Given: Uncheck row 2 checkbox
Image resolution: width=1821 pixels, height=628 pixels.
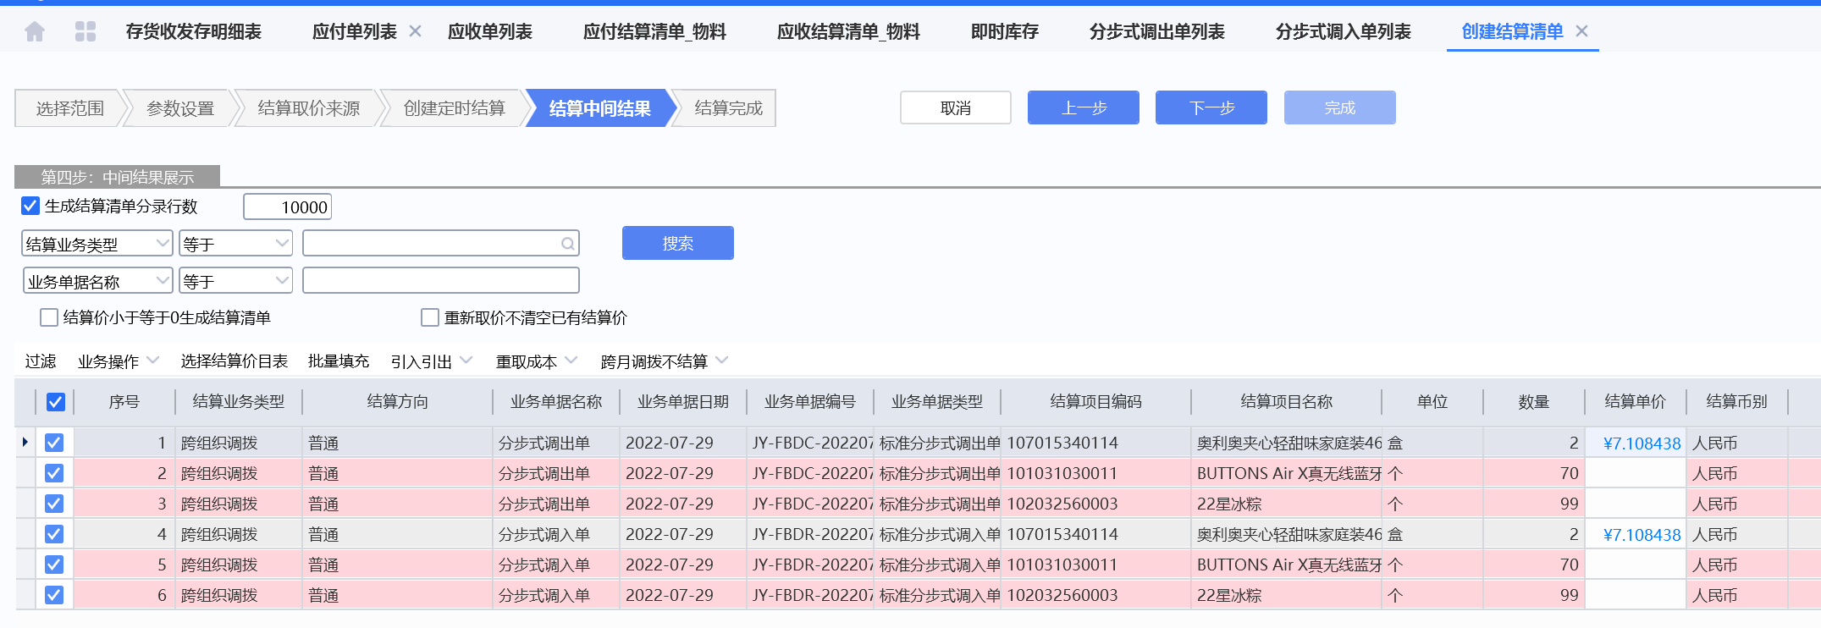Looking at the screenshot, I should tap(54, 473).
